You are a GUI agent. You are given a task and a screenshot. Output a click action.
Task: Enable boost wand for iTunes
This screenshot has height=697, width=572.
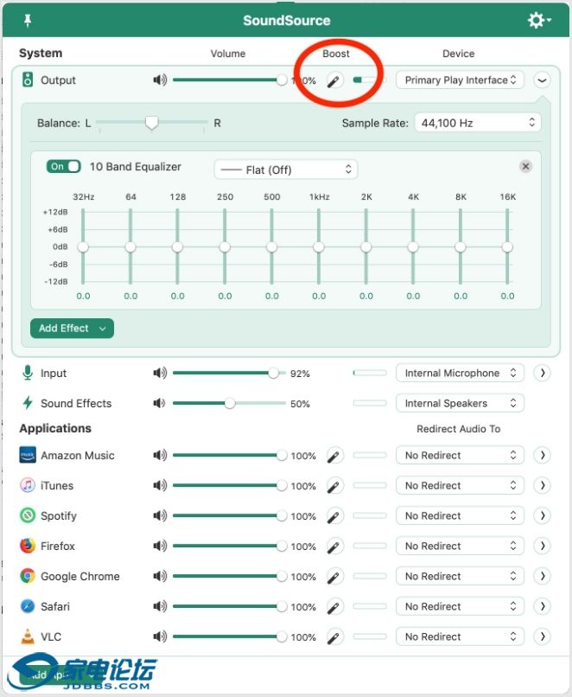coord(334,486)
